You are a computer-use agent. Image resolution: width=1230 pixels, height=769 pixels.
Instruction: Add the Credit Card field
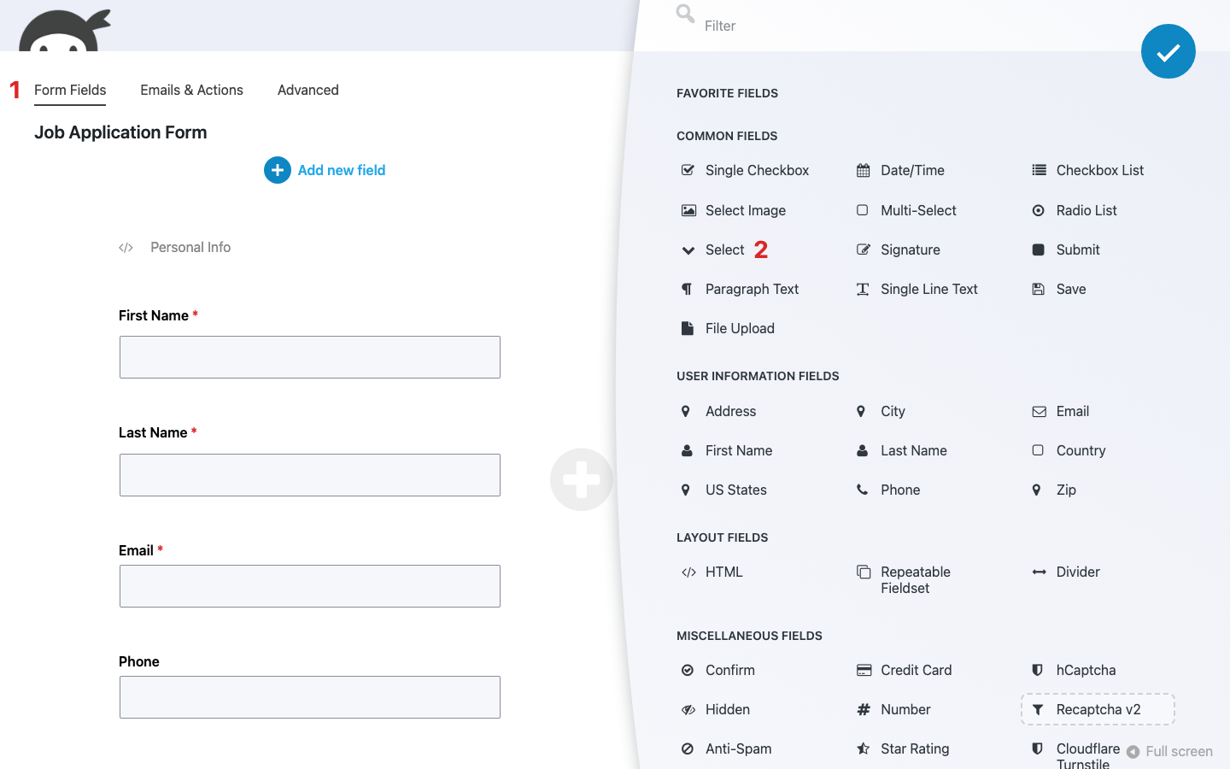point(904,670)
